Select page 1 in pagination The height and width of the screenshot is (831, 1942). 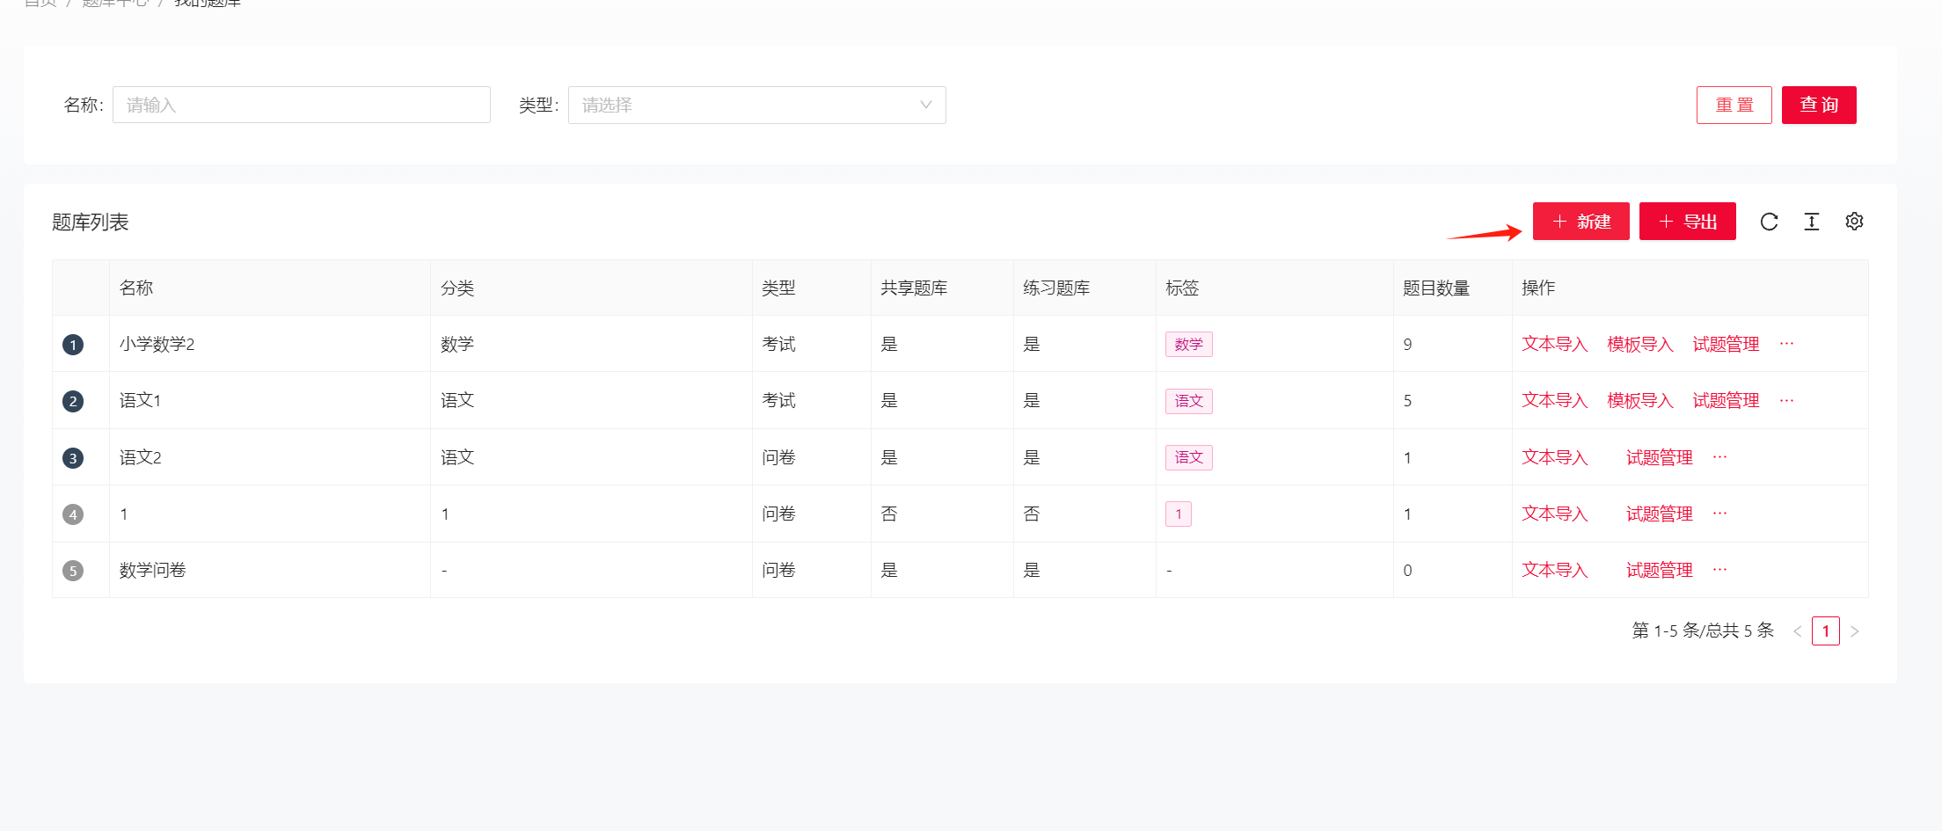(x=1826, y=631)
